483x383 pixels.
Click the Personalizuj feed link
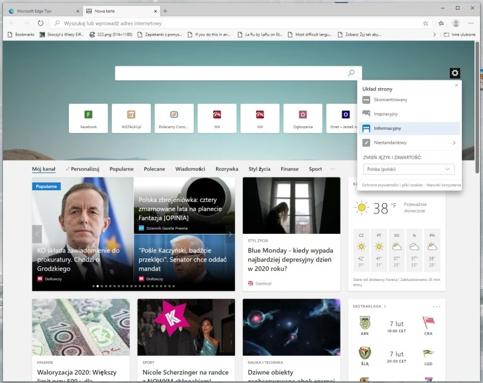(x=82, y=169)
